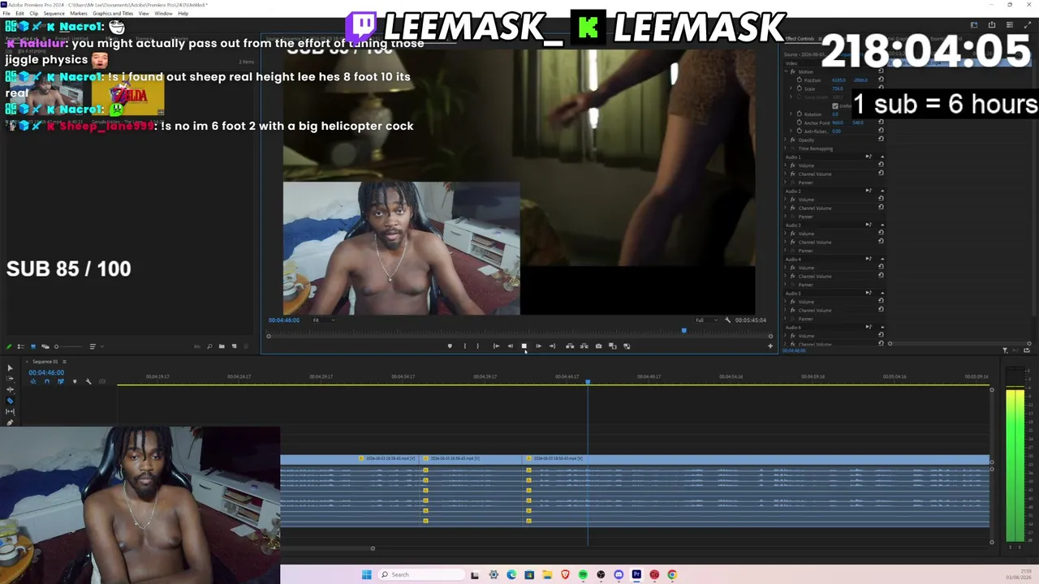Add a marker in the timeline header
This screenshot has width=1039, height=584.
(x=75, y=381)
